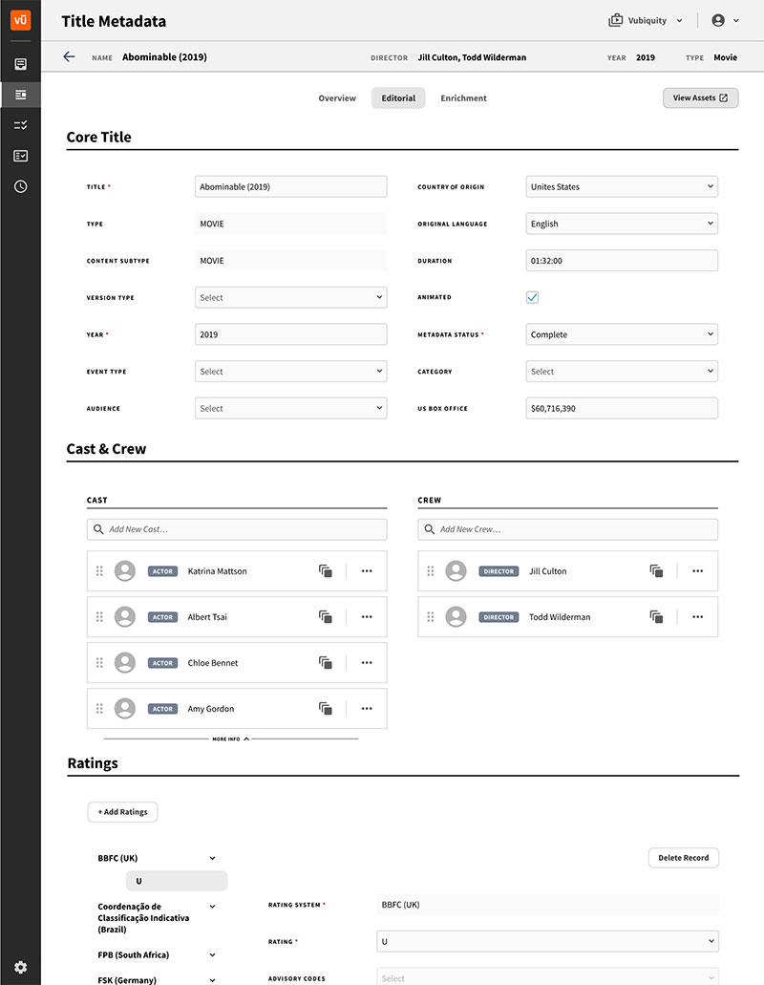
Task: Open the Rating dropdown showing U
Action: (x=547, y=942)
